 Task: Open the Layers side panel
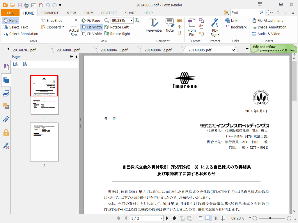(6, 93)
